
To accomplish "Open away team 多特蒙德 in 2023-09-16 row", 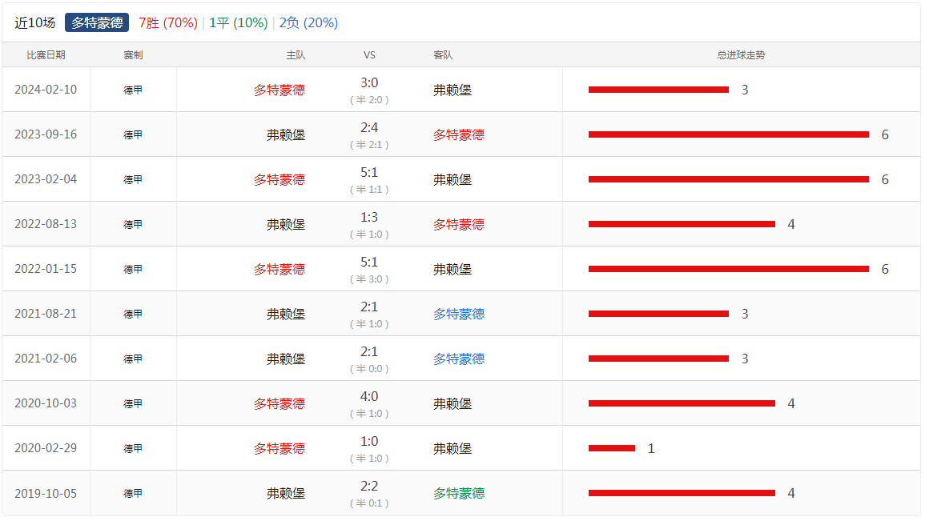I will (x=459, y=135).
